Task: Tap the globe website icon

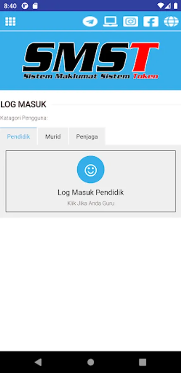Action: [x=171, y=22]
